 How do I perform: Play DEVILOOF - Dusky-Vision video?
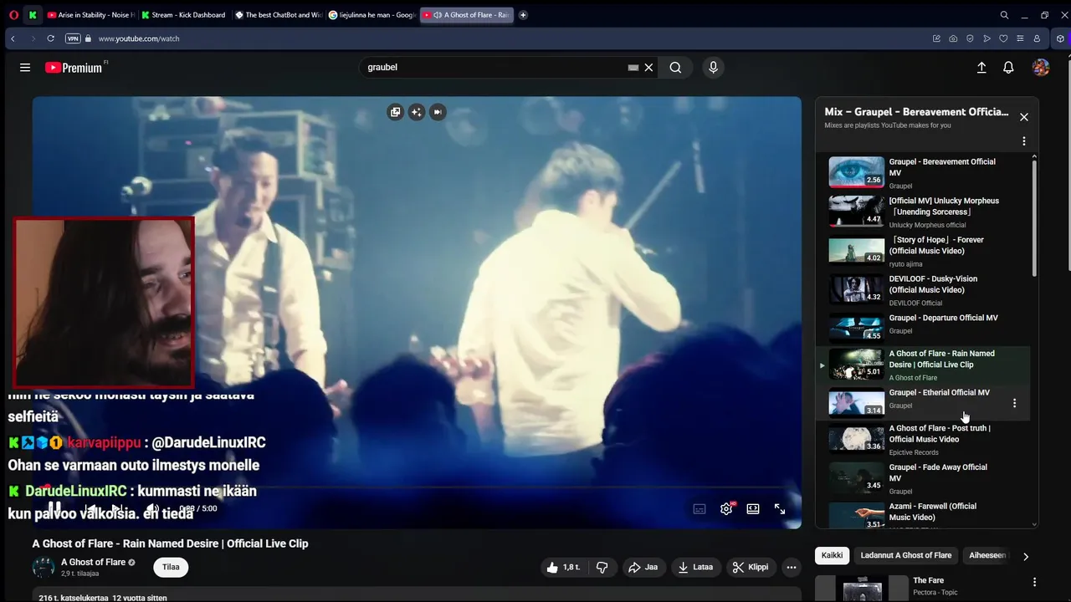[923, 290]
